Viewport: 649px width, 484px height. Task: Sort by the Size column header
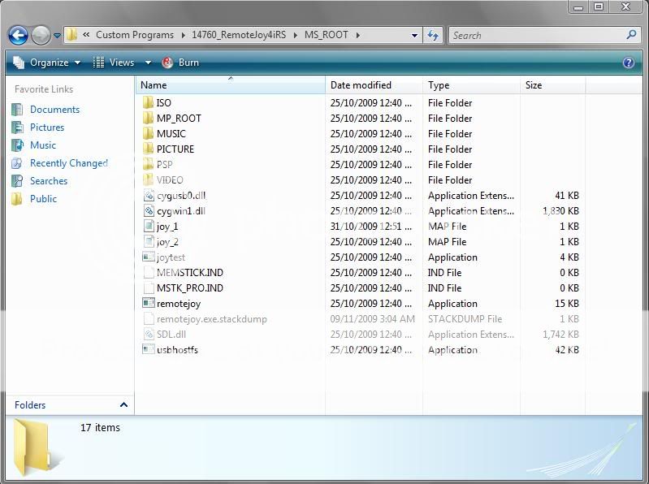534,85
